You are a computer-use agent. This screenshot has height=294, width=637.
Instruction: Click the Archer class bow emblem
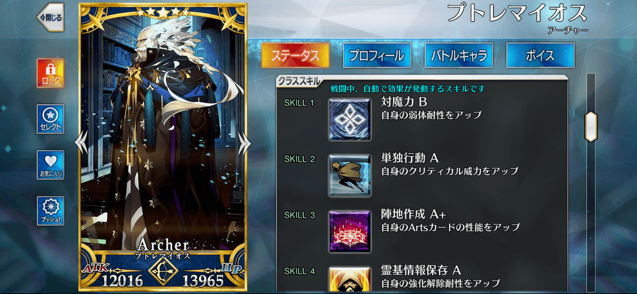[163, 273]
